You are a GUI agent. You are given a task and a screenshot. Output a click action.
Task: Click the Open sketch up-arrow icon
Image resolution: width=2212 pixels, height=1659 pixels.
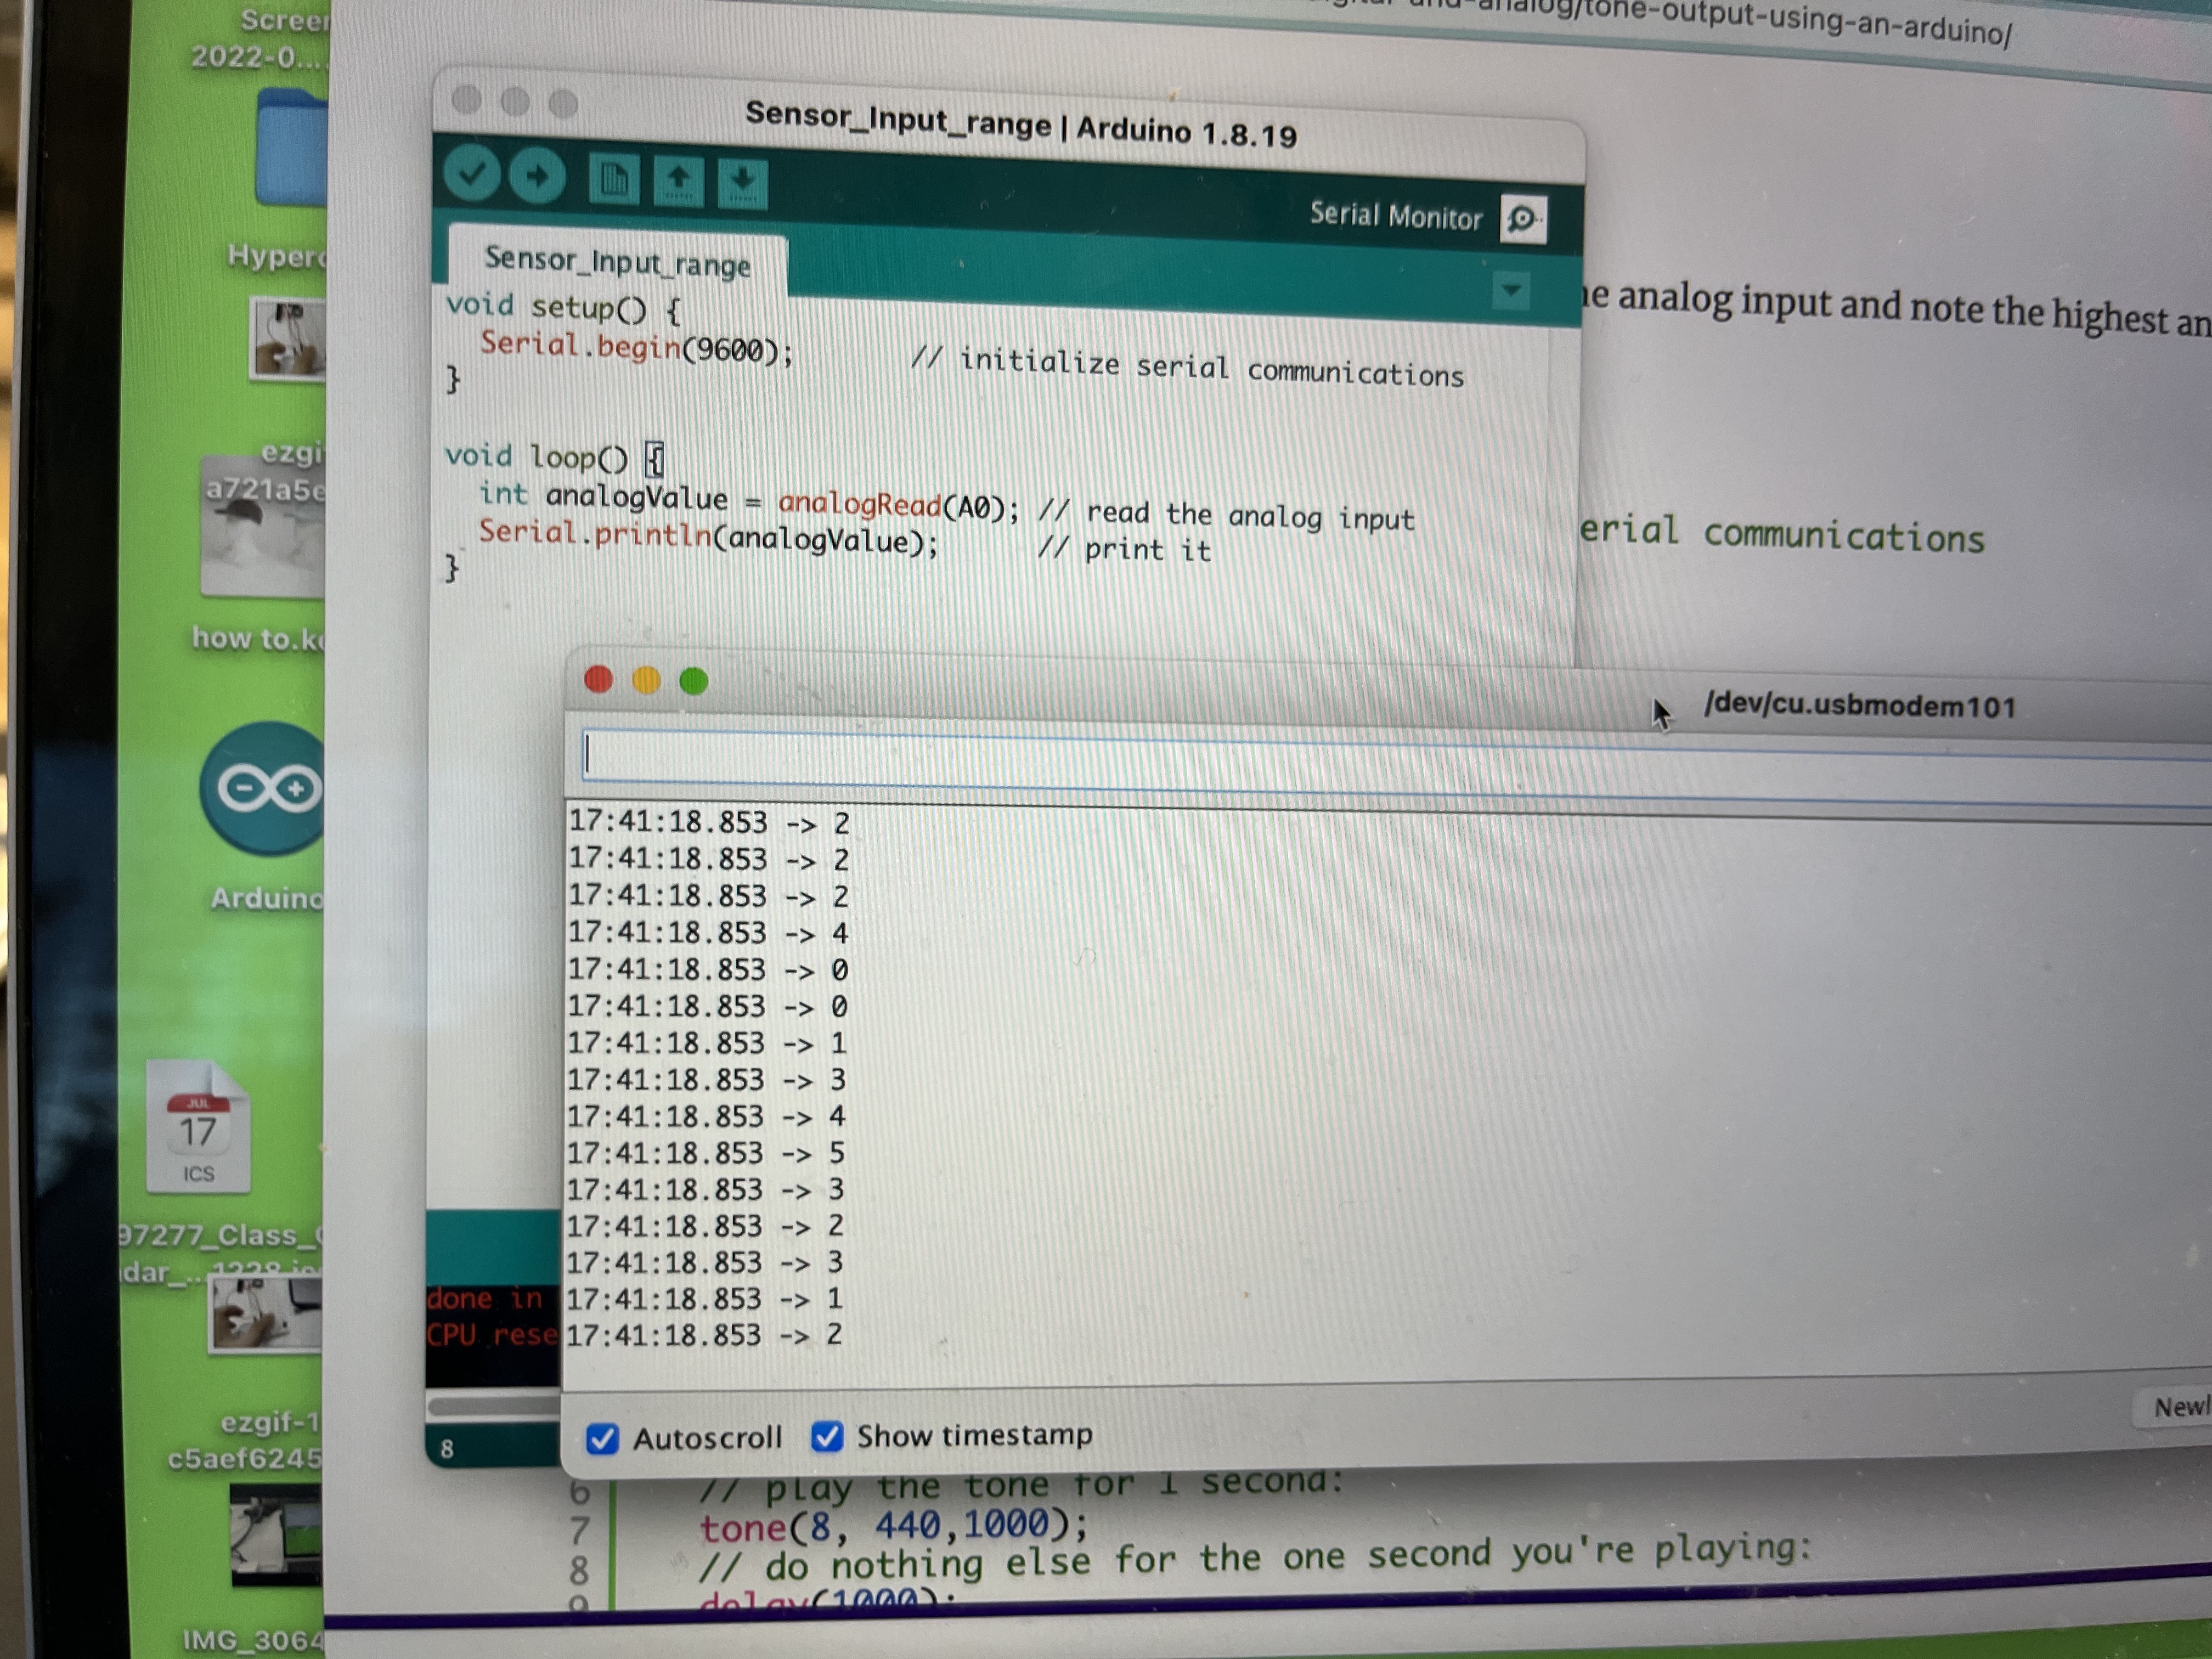(678, 182)
